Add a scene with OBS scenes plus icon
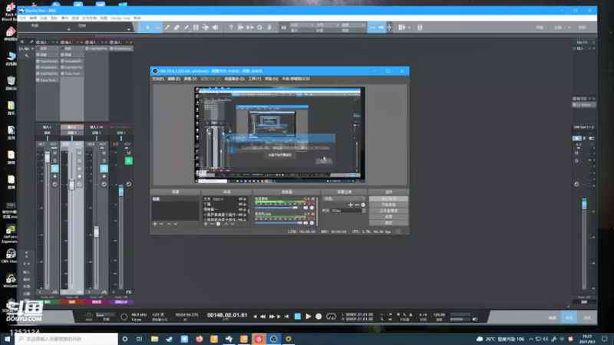The width and height of the screenshot is (614, 345). [155, 224]
